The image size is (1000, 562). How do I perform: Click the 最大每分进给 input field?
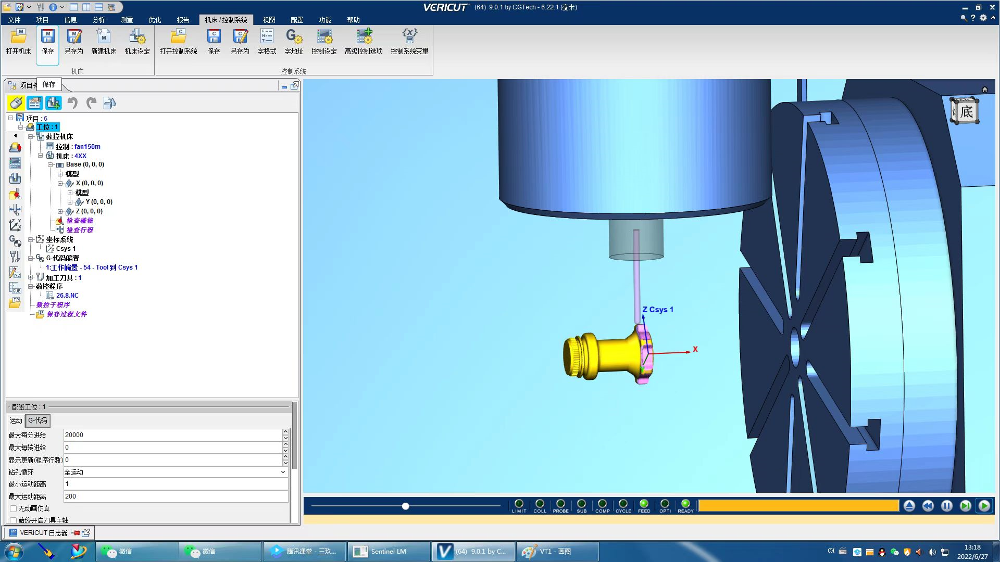(x=172, y=435)
